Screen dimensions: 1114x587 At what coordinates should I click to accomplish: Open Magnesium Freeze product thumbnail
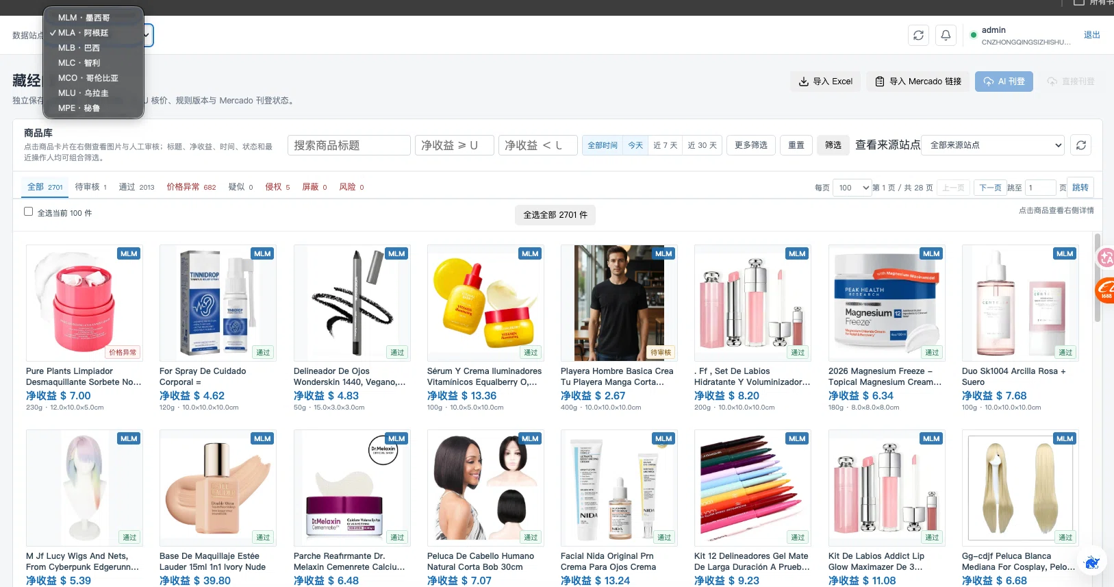tap(887, 303)
